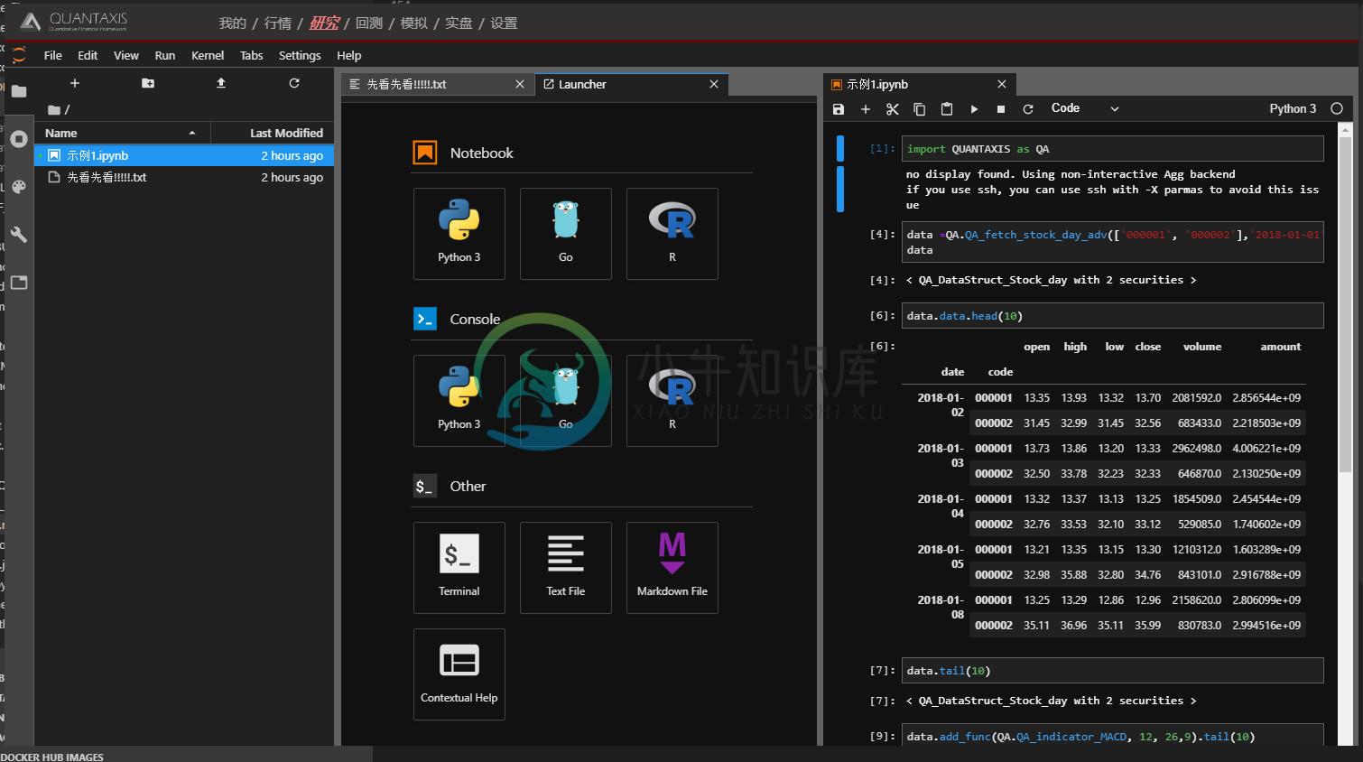Start a Go console
This screenshot has width=1363, height=762.
pyautogui.click(x=566, y=401)
